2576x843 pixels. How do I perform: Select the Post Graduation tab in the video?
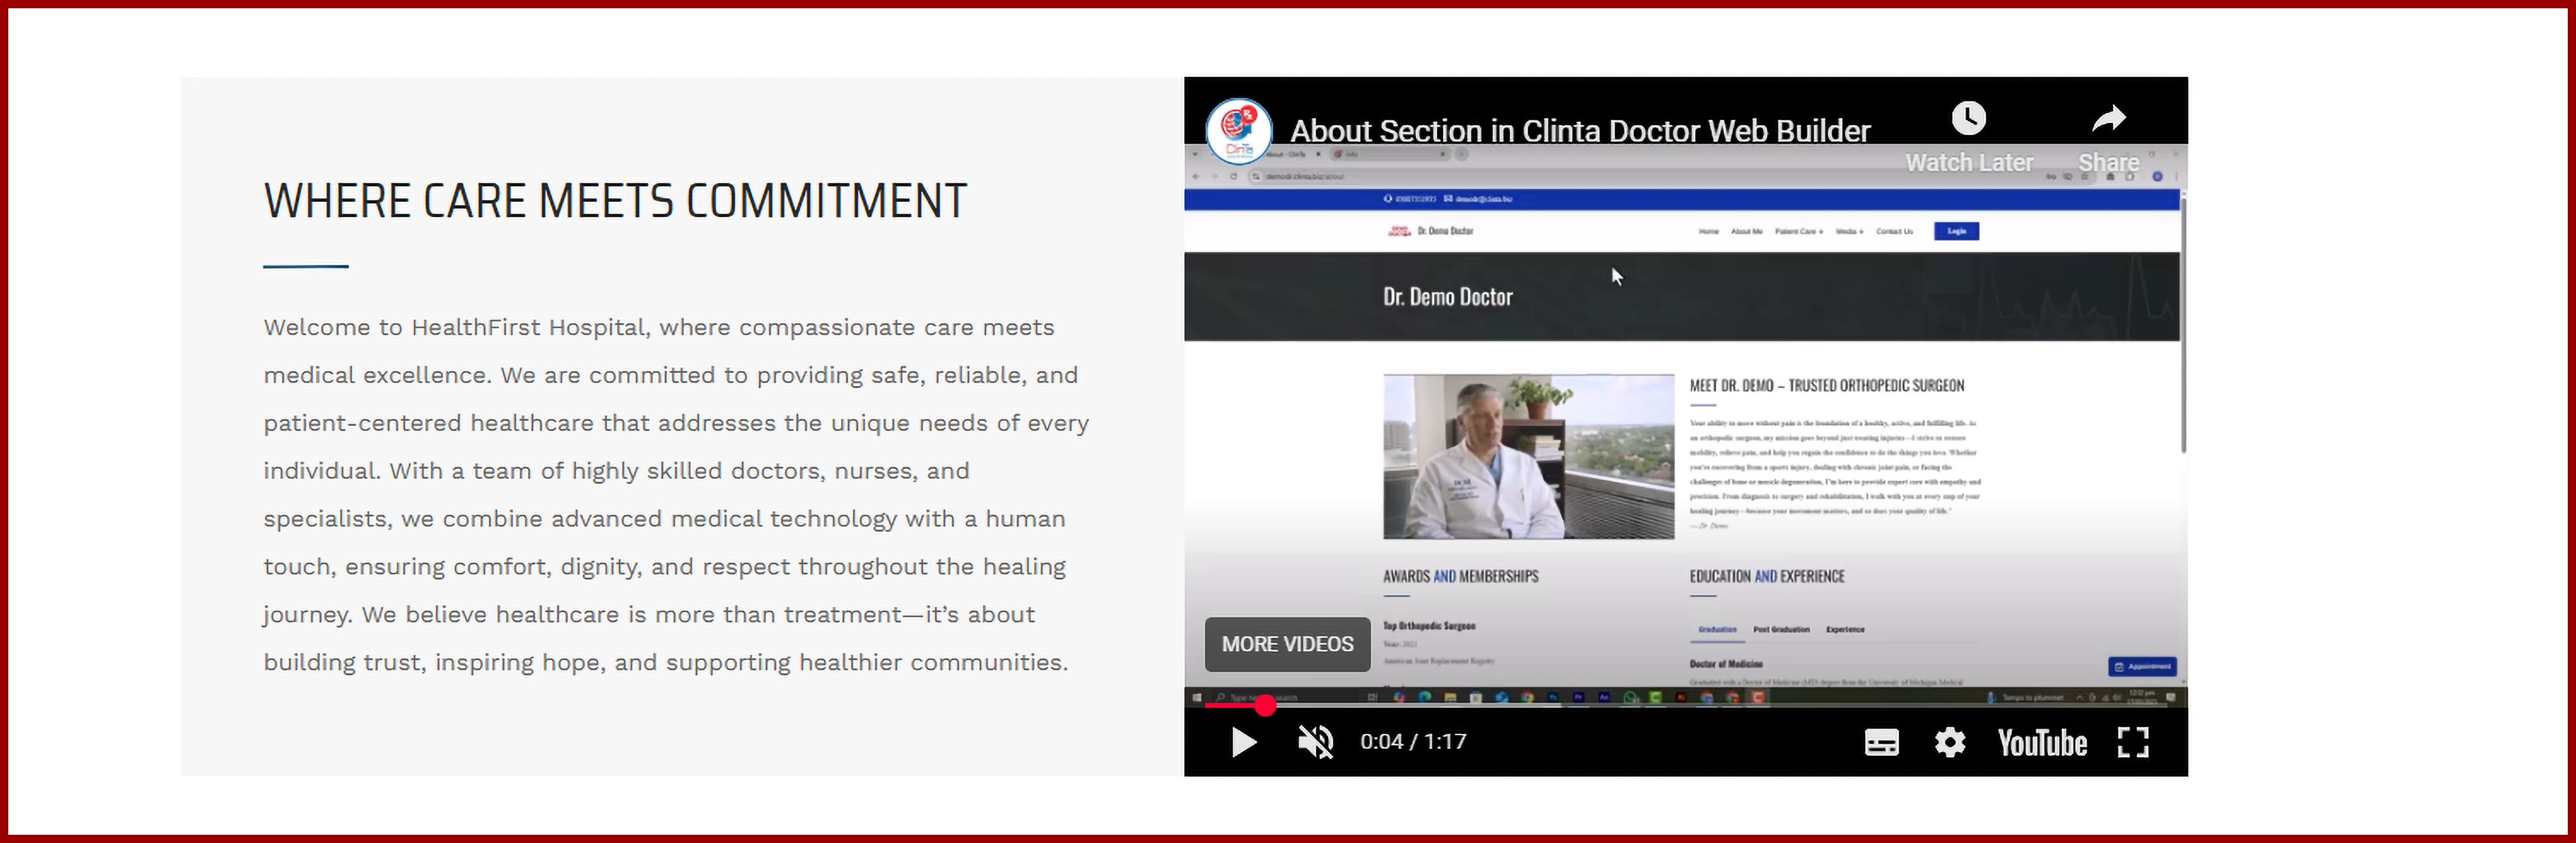(1781, 629)
